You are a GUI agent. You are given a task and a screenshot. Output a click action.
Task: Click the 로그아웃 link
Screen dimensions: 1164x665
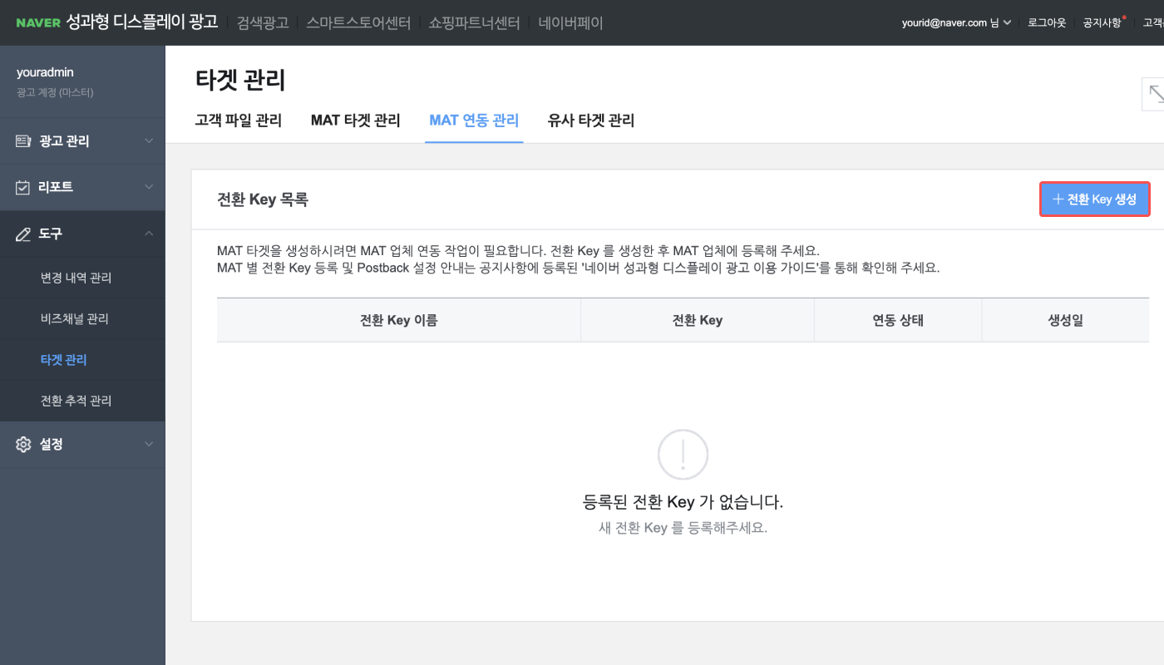pyautogui.click(x=1047, y=22)
